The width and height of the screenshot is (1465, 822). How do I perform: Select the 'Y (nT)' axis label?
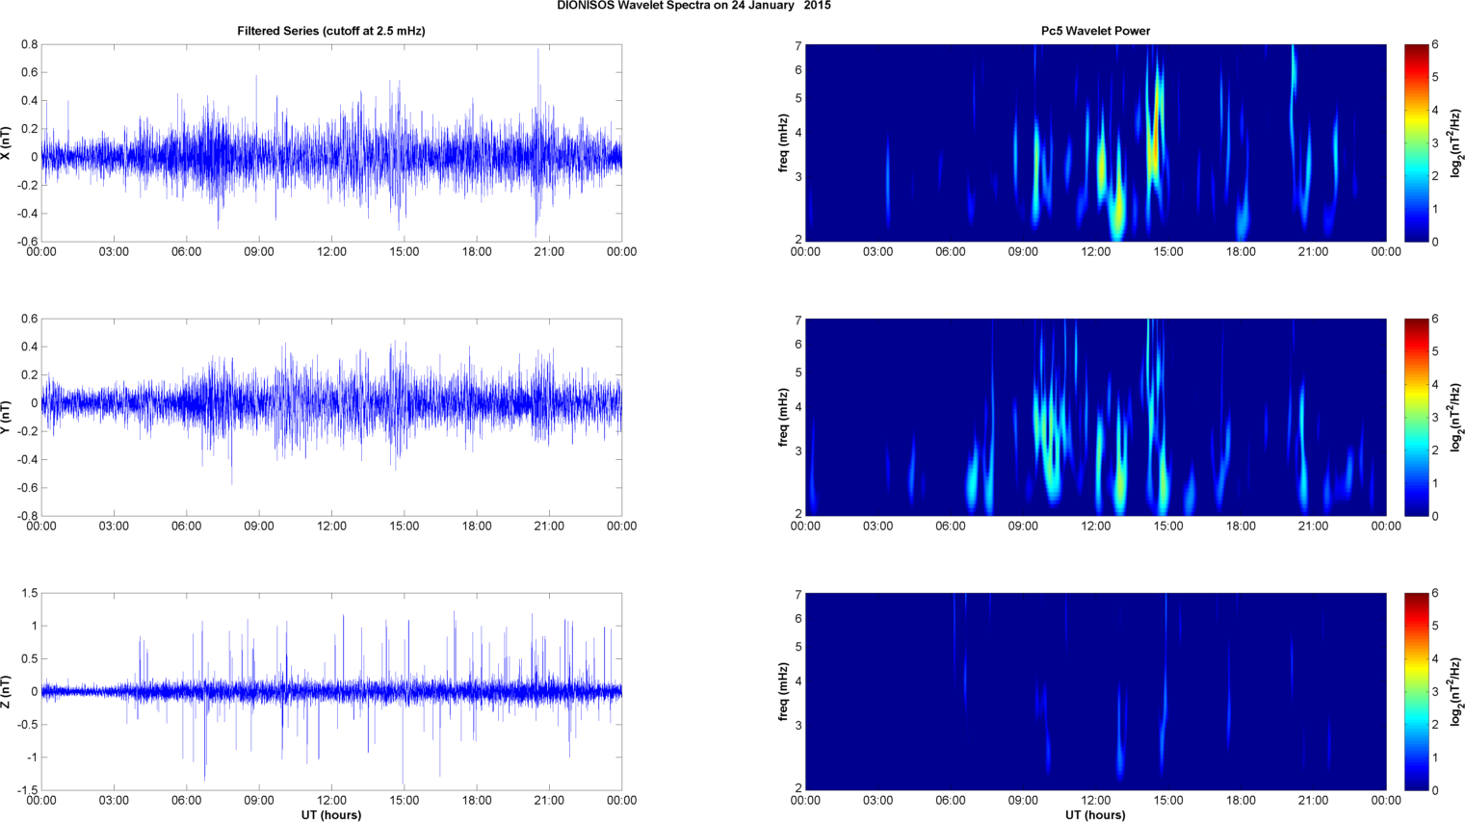7,417
